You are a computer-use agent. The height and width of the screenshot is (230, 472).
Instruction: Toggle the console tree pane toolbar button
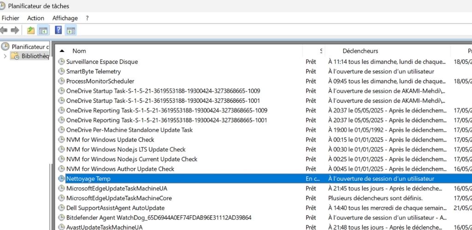43,30
